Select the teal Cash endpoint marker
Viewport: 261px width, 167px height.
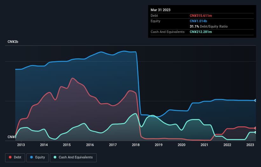(256, 132)
